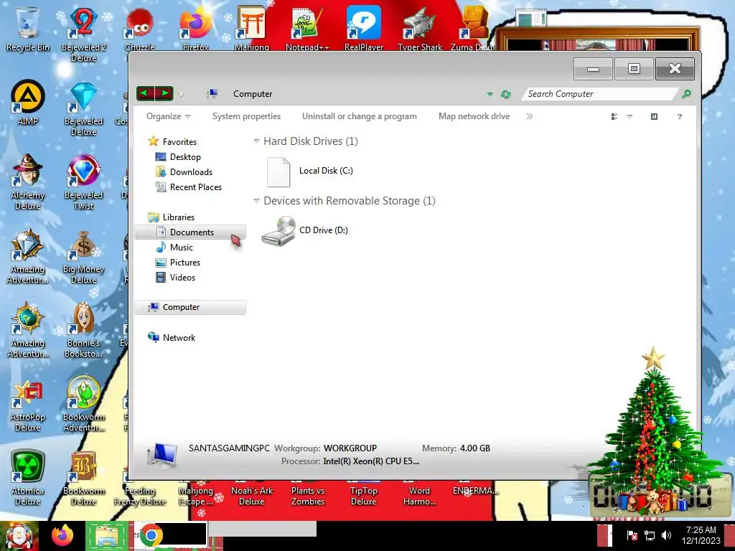Click the File Explorer taskbar icon
This screenshot has height=551, width=735.
click(107, 535)
